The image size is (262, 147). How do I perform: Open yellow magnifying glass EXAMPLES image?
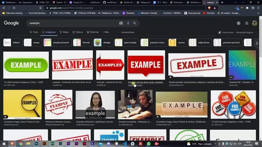coord(23,105)
